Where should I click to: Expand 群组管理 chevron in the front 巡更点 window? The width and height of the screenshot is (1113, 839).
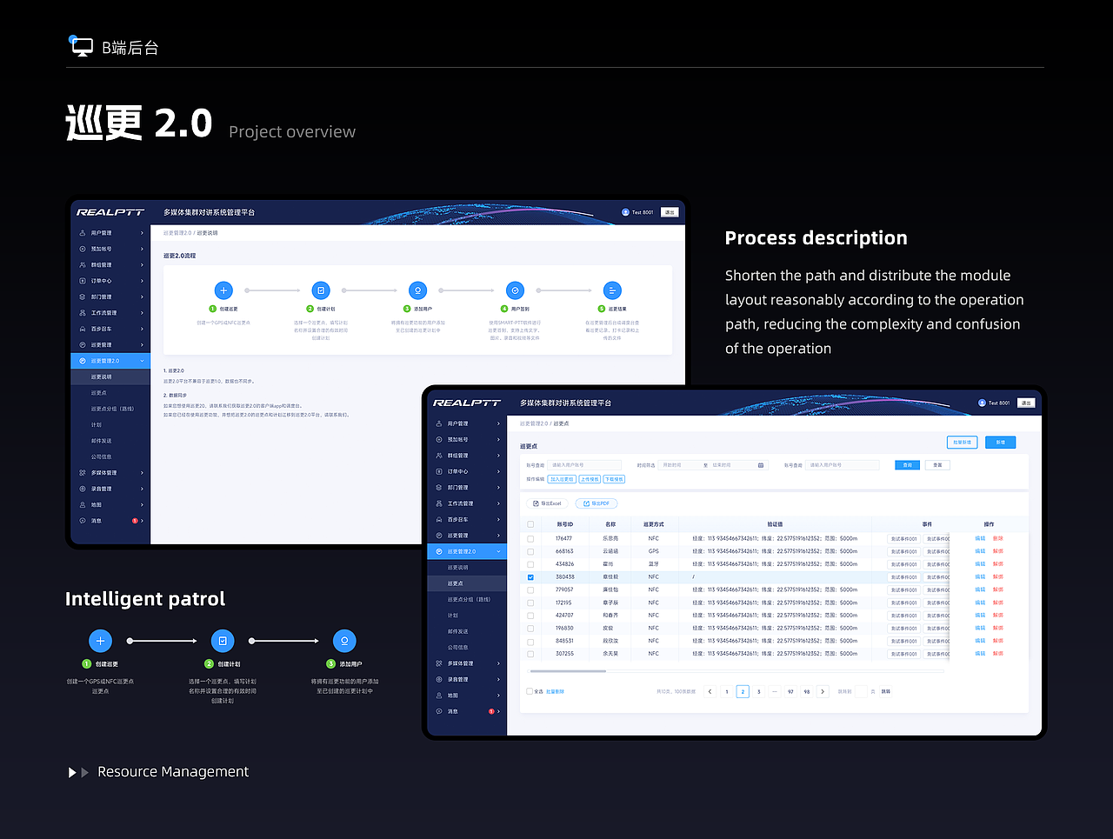(498, 456)
